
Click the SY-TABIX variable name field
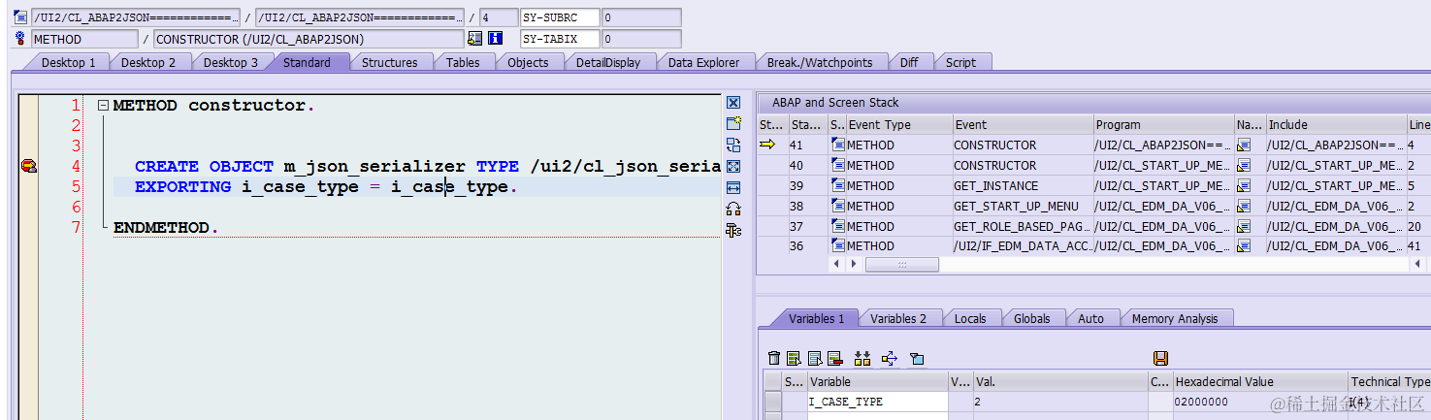pyautogui.click(x=559, y=39)
